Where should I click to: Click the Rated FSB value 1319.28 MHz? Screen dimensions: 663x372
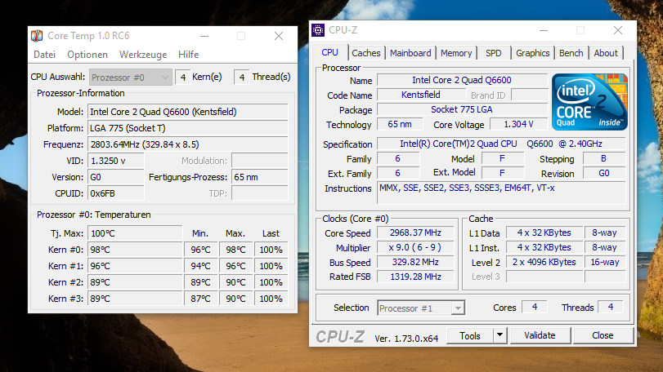coord(415,277)
